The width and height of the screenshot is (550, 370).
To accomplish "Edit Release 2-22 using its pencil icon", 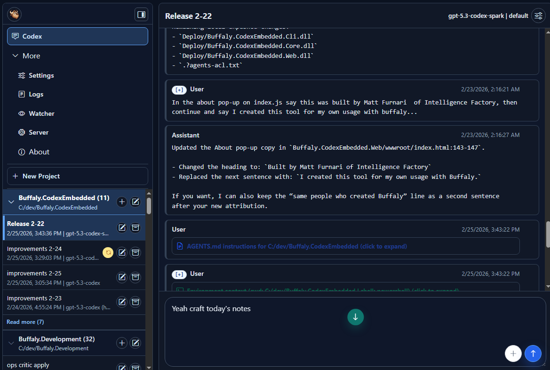I will (122, 227).
